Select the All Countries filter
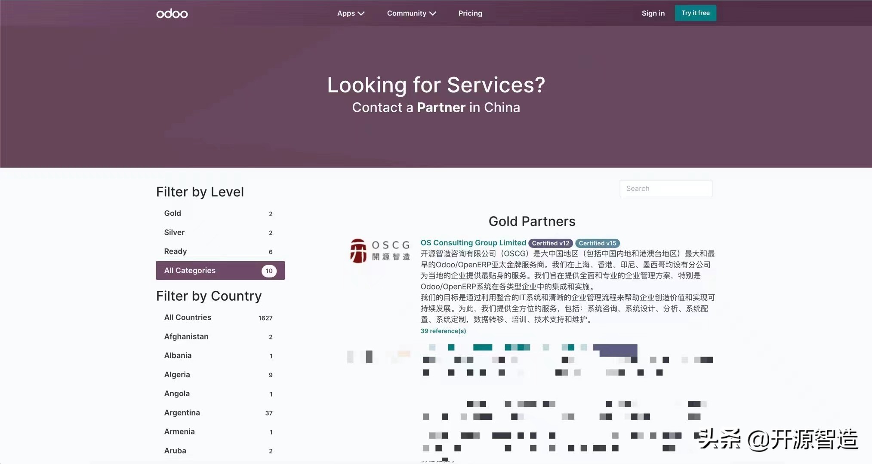 [220, 317]
